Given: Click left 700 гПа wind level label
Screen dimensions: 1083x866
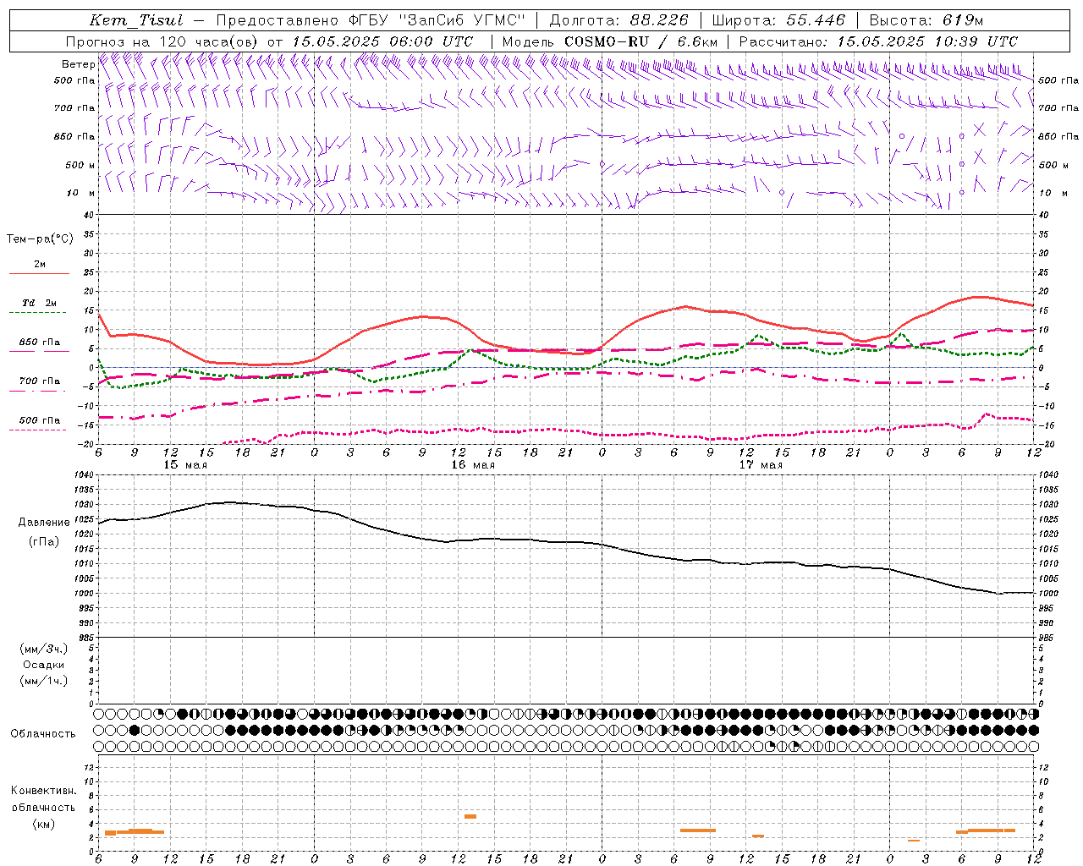Looking at the screenshot, I should coord(74,108).
